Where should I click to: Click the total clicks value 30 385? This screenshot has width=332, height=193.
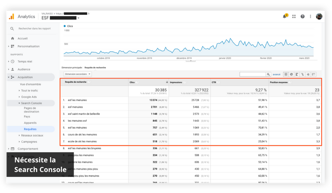161,90
